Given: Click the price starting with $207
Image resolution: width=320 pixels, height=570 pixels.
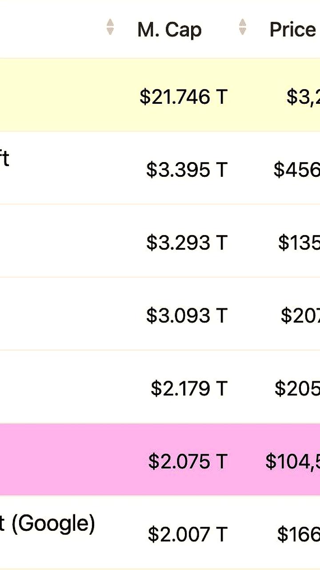Looking at the screenshot, I should 300,316.
